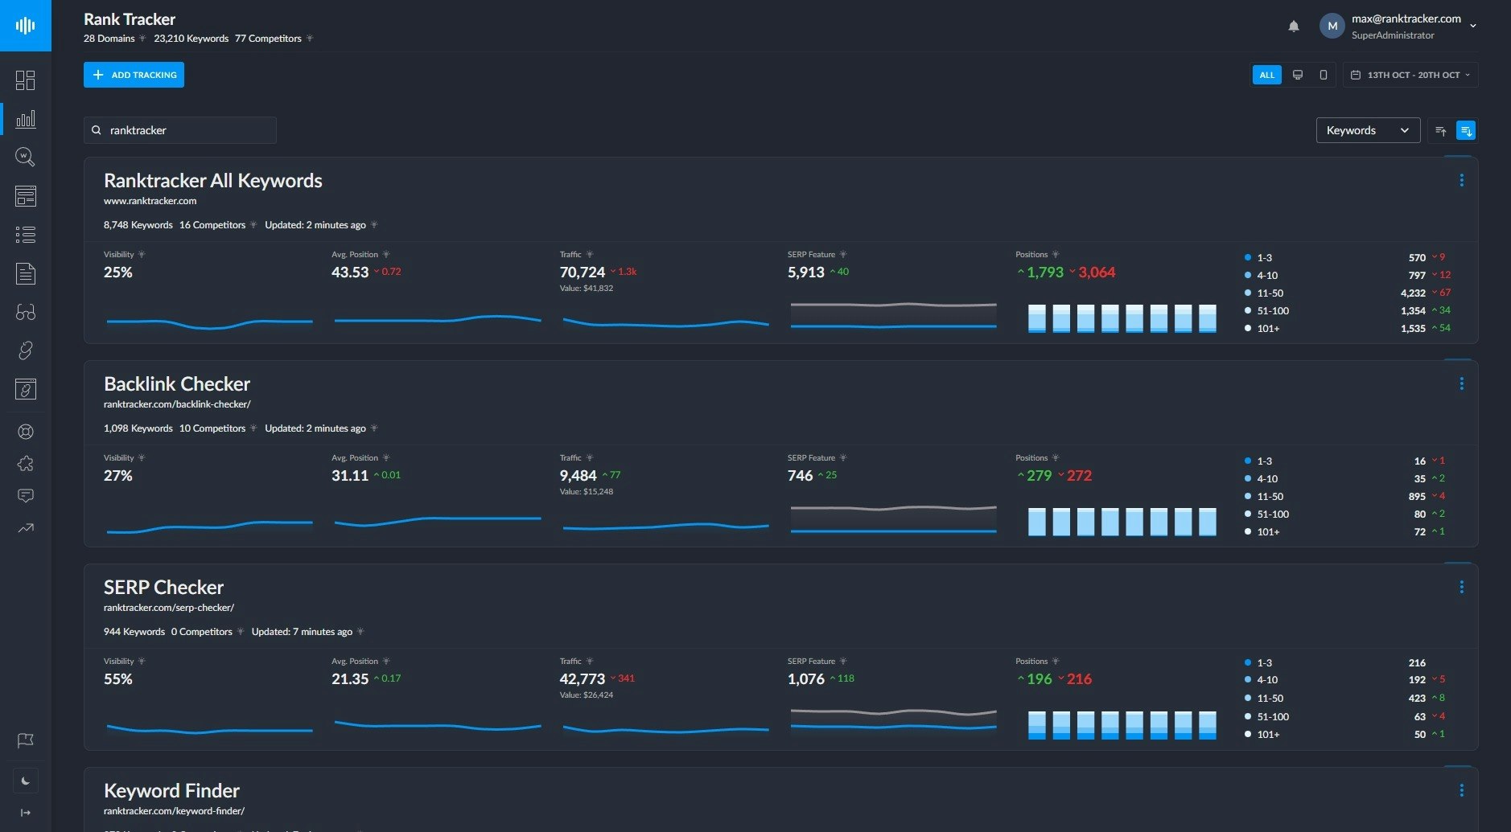Image resolution: width=1511 pixels, height=832 pixels.
Task: Click www.ranktracker.com URL
Action: [150, 201]
